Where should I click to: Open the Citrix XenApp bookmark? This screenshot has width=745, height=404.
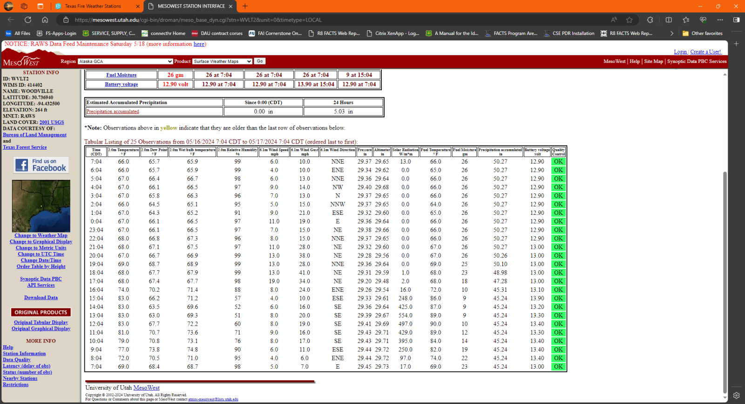(393, 33)
